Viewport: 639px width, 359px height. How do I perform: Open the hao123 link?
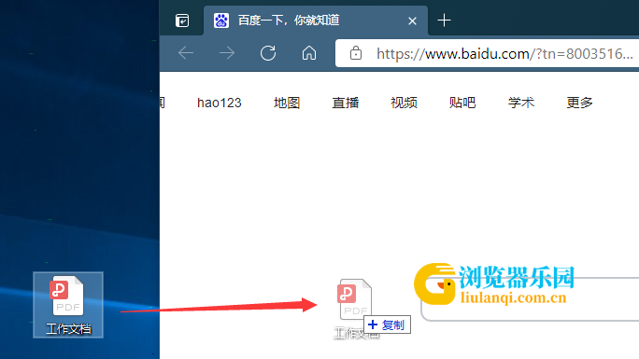click(x=220, y=103)
